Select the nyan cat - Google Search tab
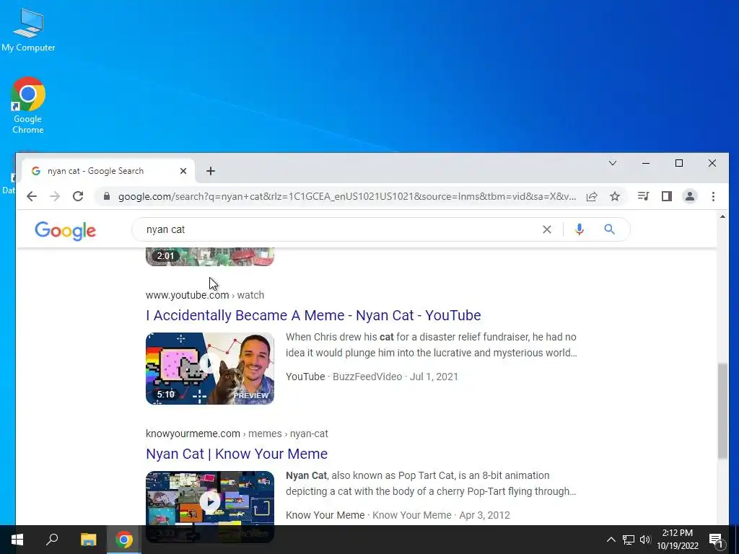This screenshot has width=739, height=554. tap(107, 171)
